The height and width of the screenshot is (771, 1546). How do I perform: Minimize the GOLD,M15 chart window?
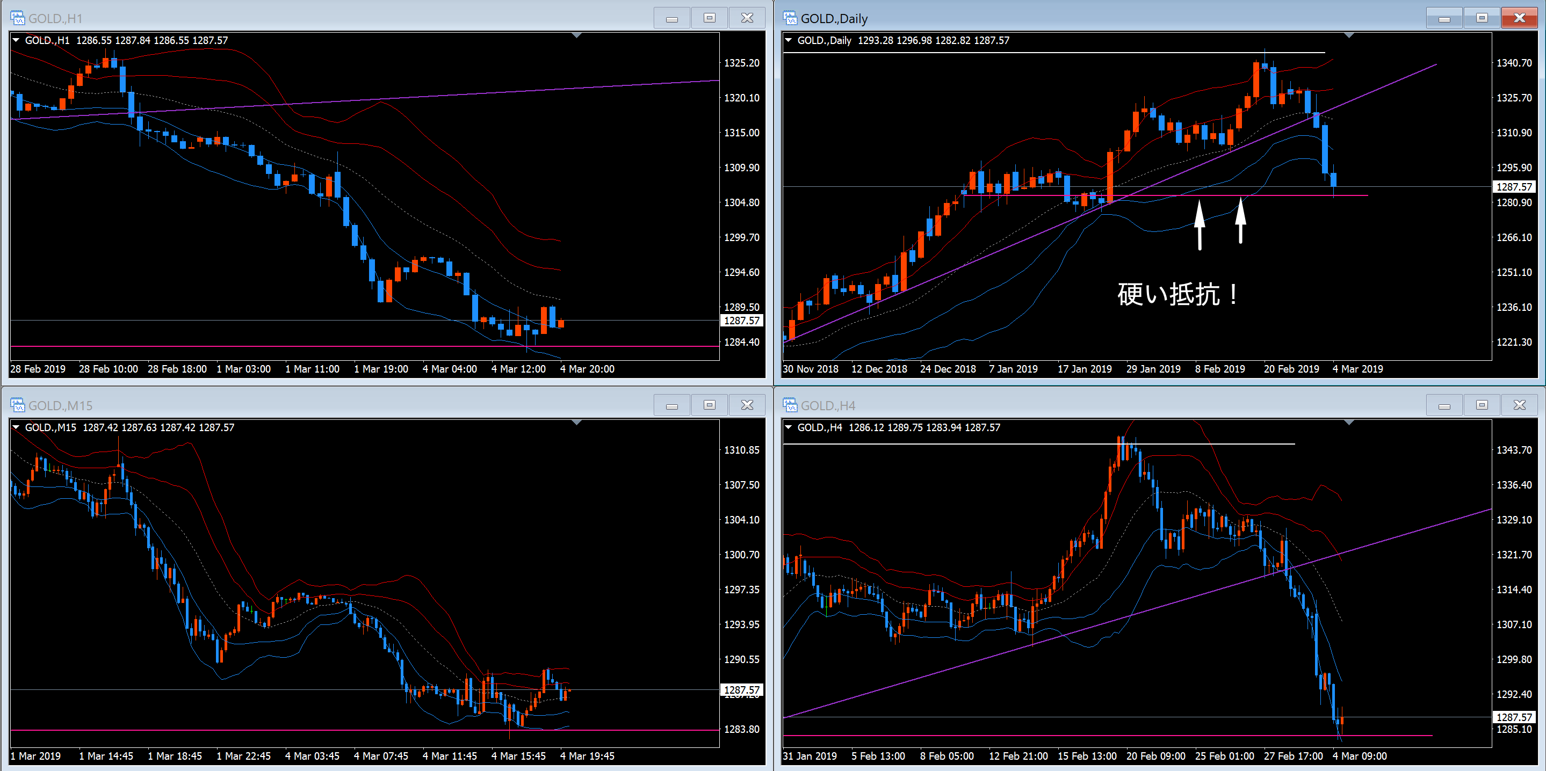click(x=671, y=405)
